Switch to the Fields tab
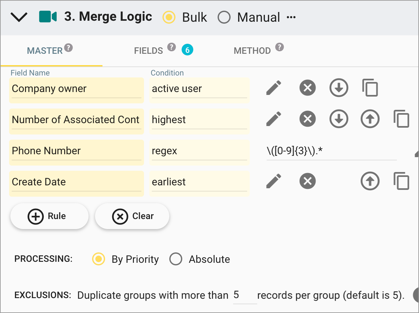Image resolution: width=419 pixels, height=313 pixels. [x=148, y=50]
